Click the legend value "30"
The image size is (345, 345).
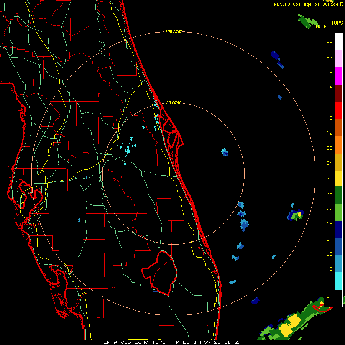pos(329,178)
